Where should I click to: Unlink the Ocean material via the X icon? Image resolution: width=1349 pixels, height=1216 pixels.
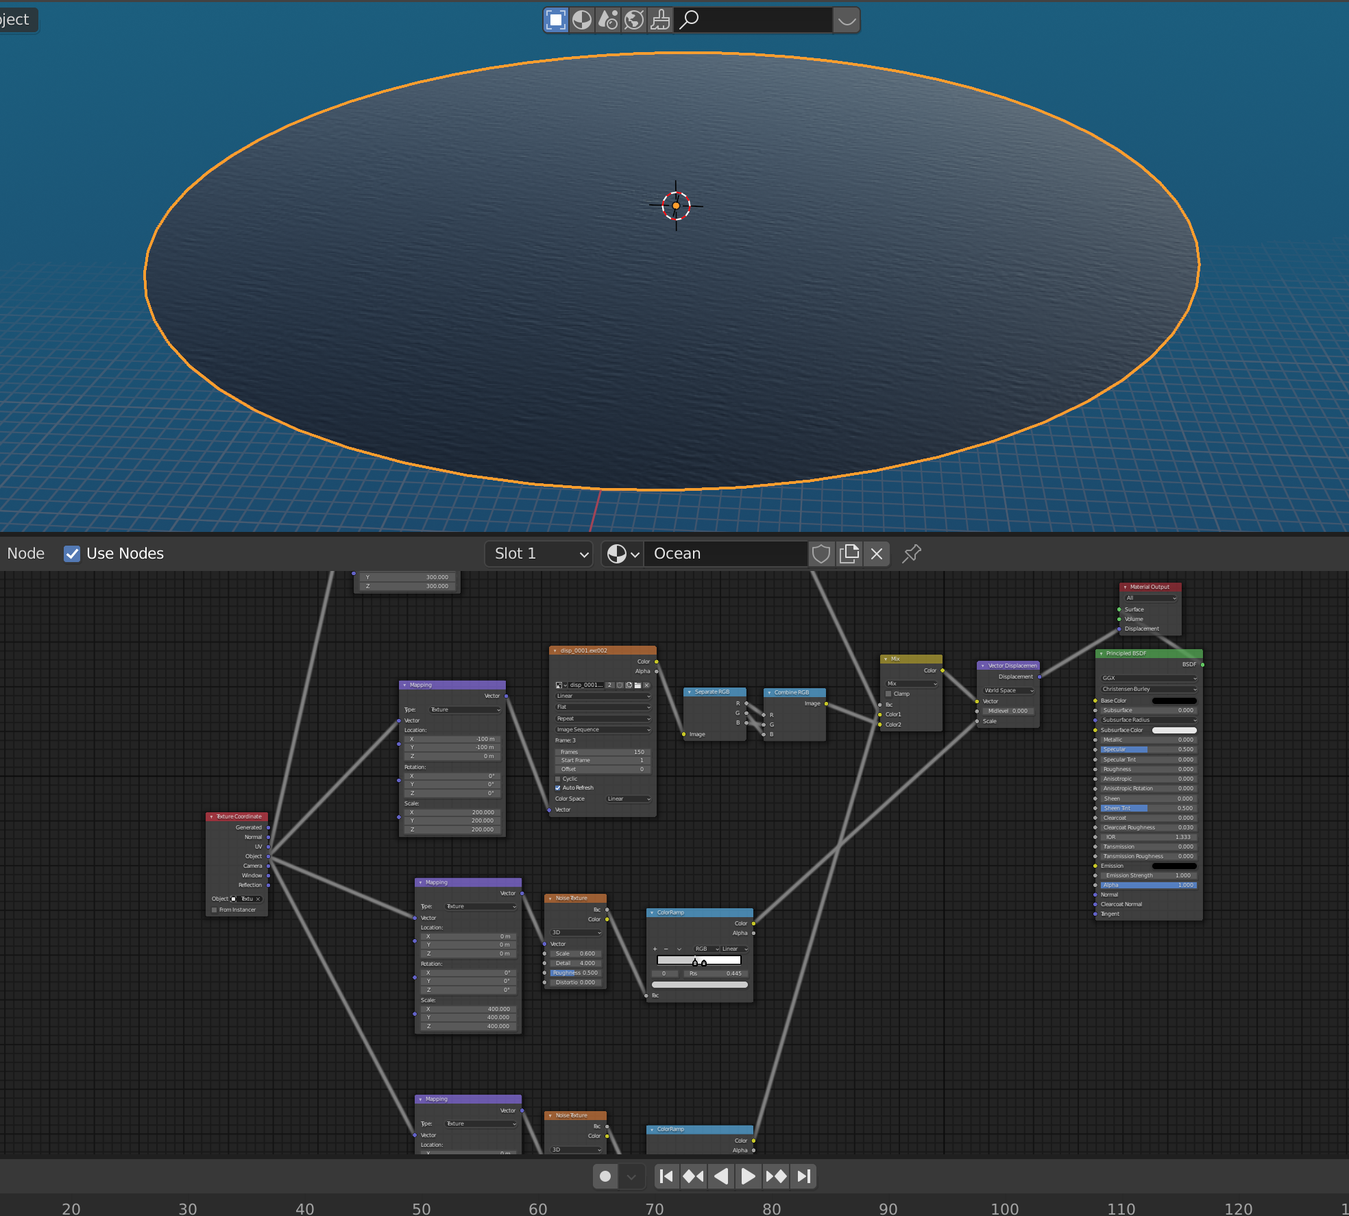876,553
